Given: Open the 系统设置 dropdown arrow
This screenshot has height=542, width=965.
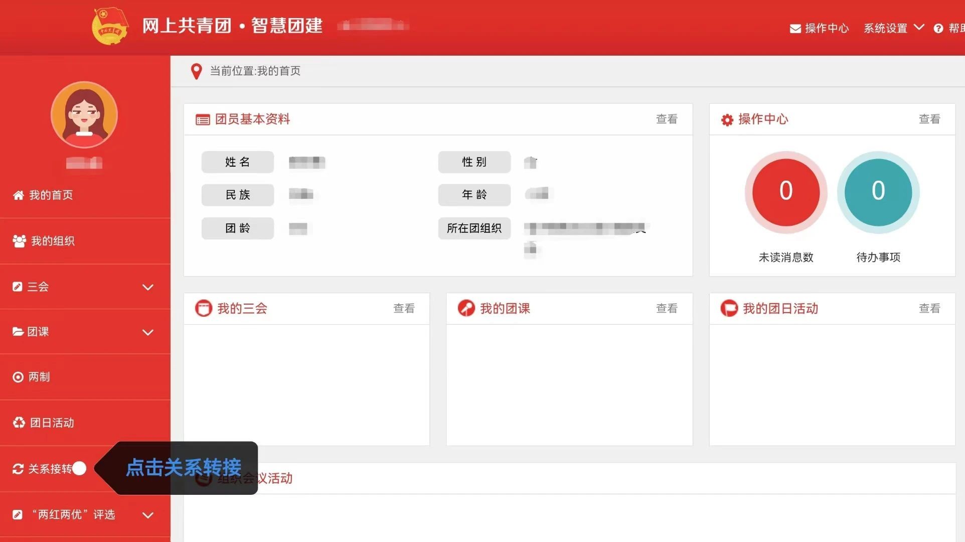Looking at the screenshot, I should 919,28.
